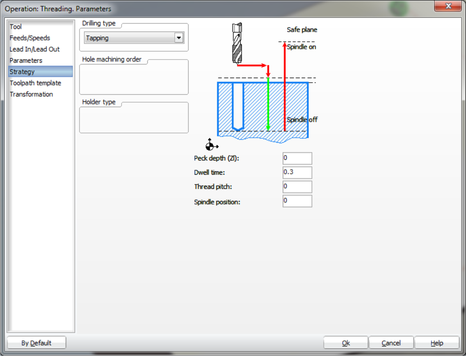
Task: Cancel the threading parameters dialog
Action: pyautogui.click(x=391, y=343)
